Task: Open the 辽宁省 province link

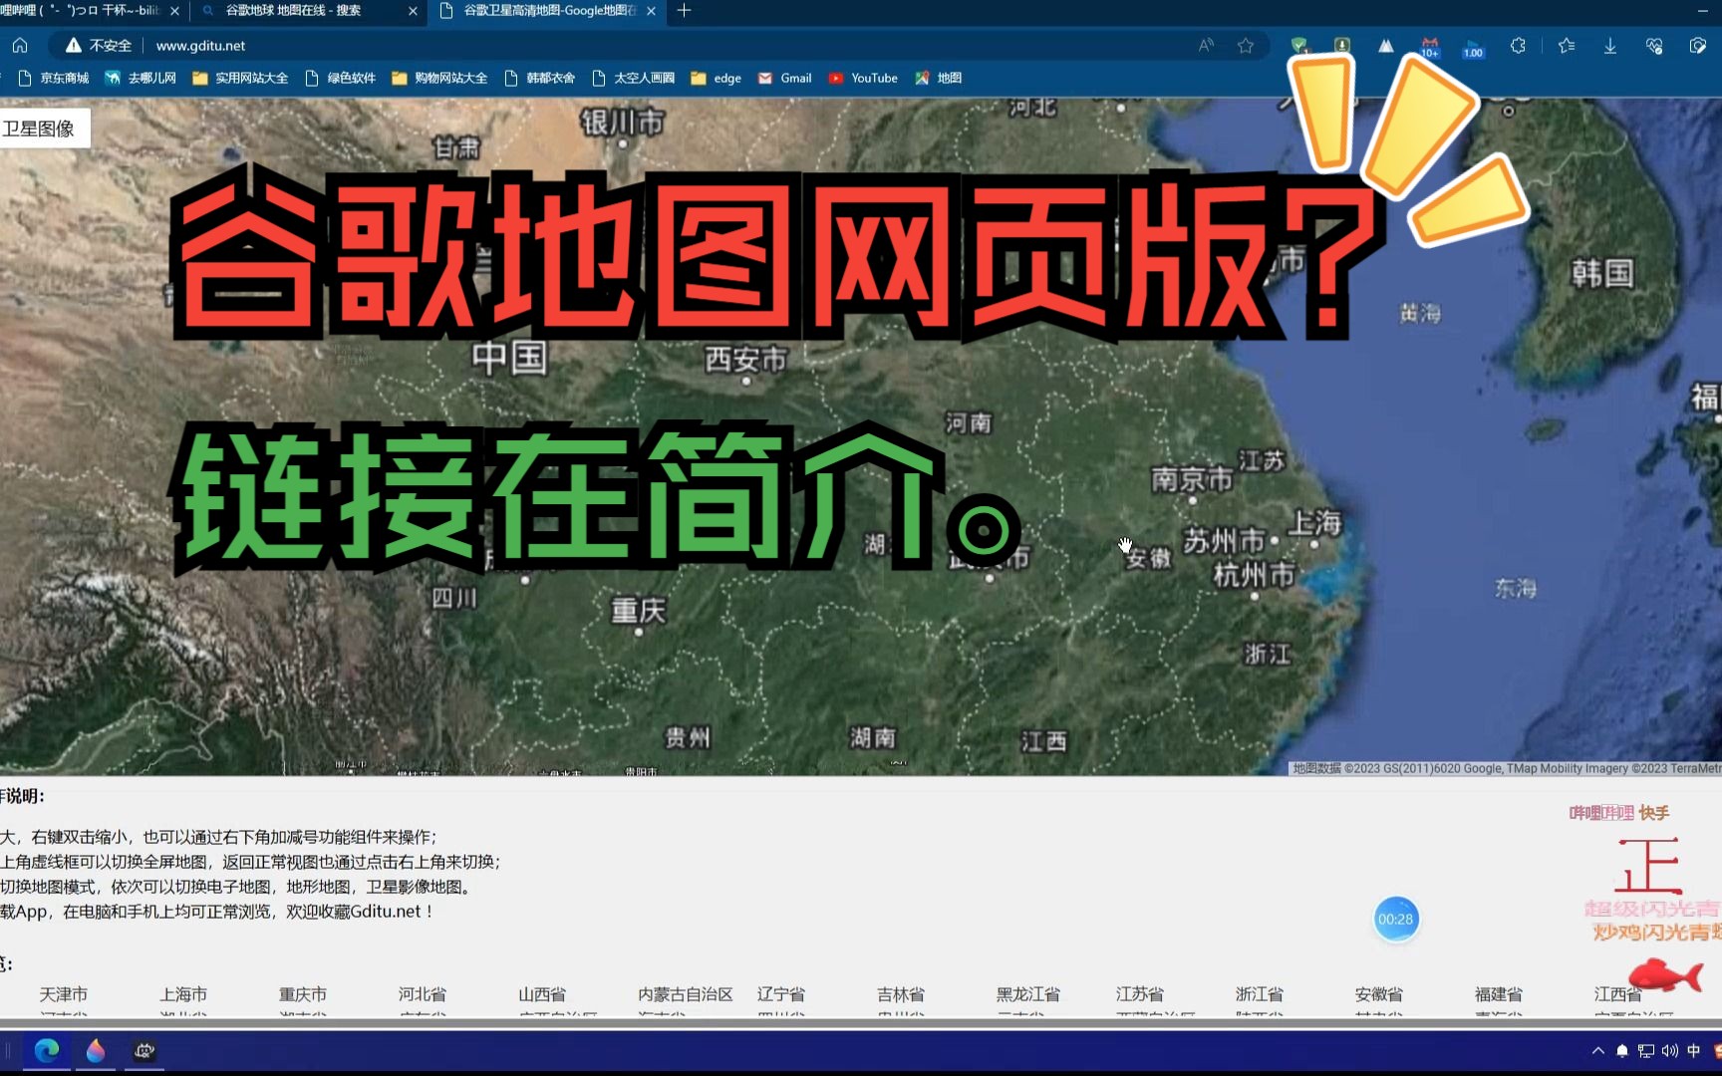Action: pyautogui.click(x=781, y=994)
